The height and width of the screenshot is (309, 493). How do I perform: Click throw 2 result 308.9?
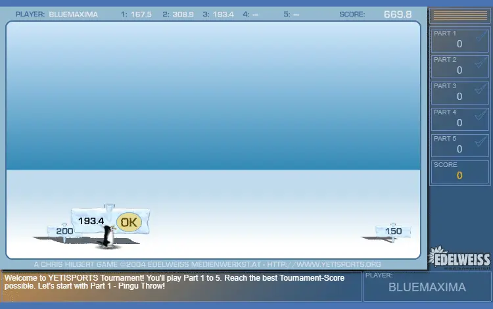183,14
